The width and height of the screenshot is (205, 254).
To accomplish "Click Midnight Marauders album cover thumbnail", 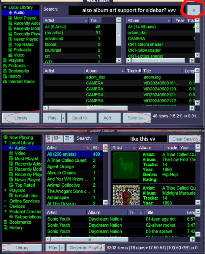I will 126,195.
